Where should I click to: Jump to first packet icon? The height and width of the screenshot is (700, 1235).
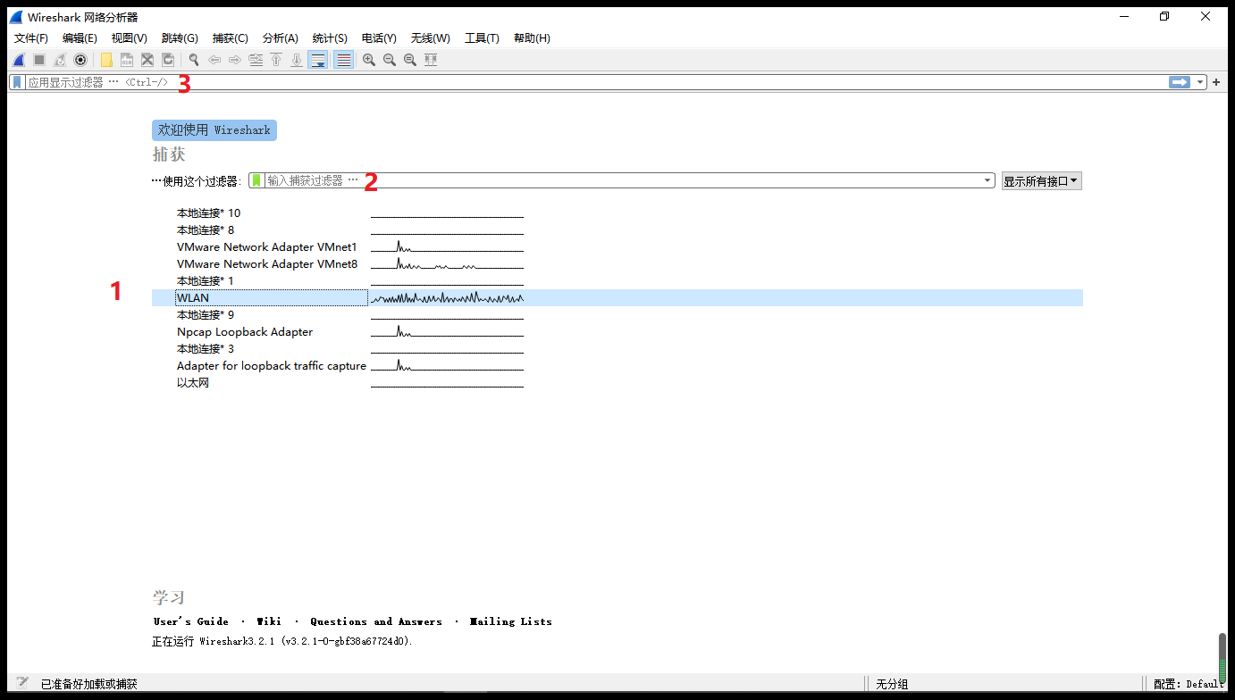pyautogui.click(x=276, y=60)
